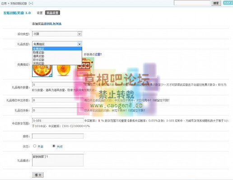This screenshot has width=233, height=180.
Task: Click the 发贴回贴奖励 breadcrumb item
Action: 19,4
